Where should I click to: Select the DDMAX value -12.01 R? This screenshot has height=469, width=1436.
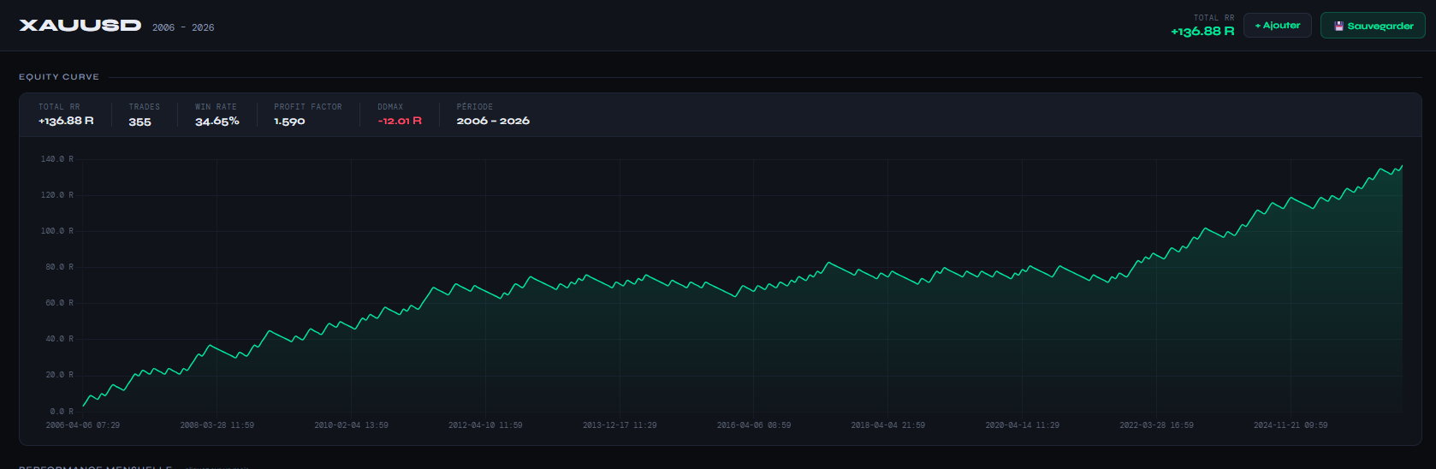(x=400, y=122)
